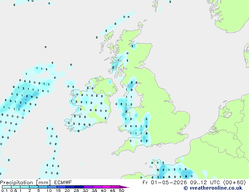This screenshot has height=192, width=249.
Task: Pick the legend swatch between 5 and 10
Action: pos(43,187)
